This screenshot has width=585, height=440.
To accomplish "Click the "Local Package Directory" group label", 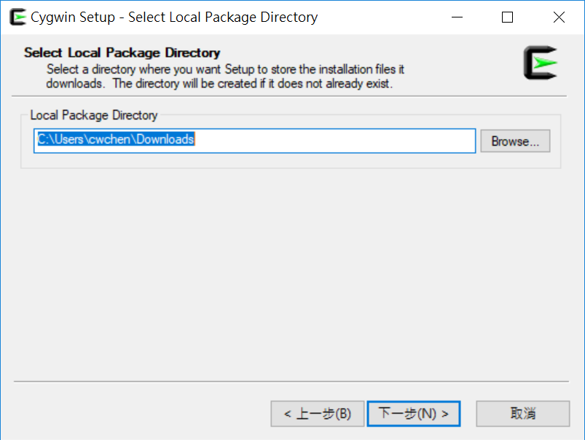I will click(x=94, y=115).
